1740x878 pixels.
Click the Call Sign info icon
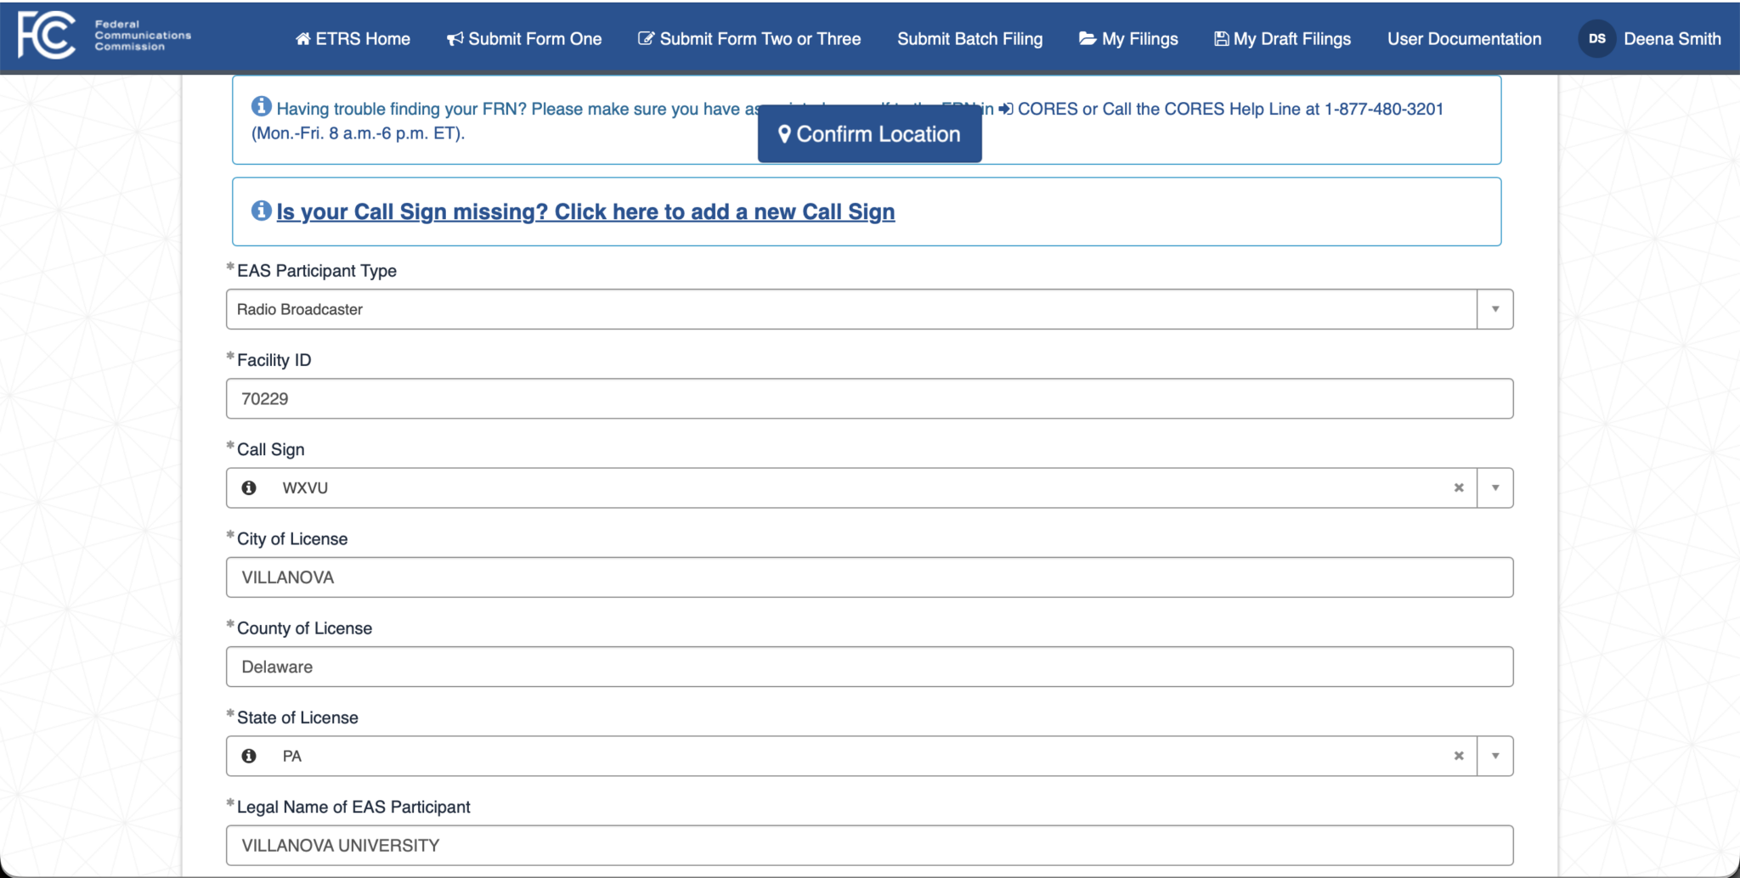[x=249, y=488]
